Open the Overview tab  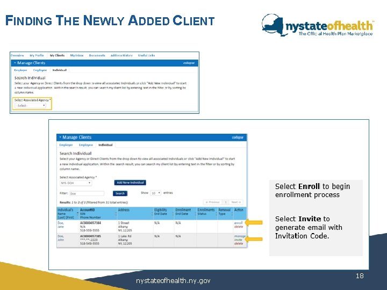(x=17, y=55)
